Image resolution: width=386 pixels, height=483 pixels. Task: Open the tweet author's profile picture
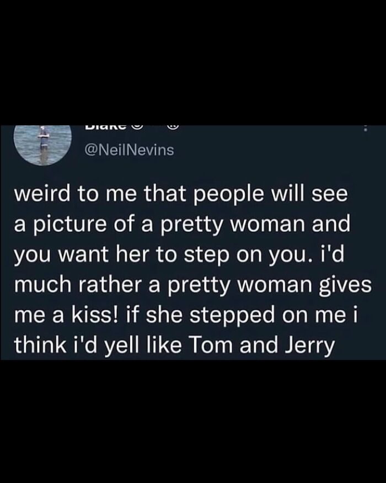[41, 144]
